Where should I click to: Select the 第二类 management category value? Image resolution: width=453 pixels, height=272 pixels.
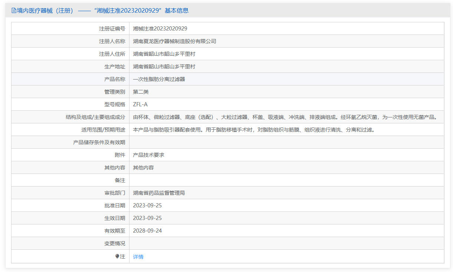[141, 92]
